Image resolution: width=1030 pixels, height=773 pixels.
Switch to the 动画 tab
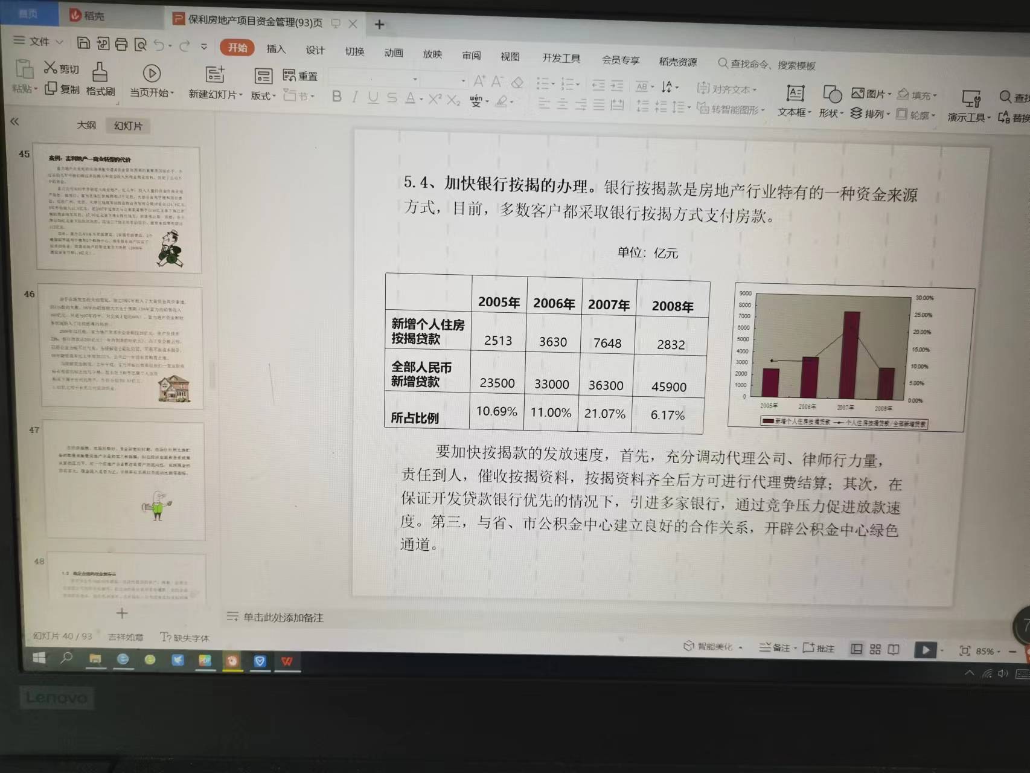[394, 53]
